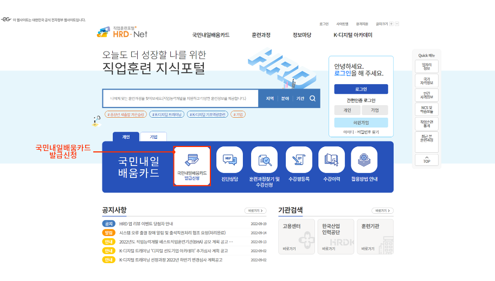Open the 활용방법 안내 icon
The height and width of the screenshot is (281, 495).
(364, 160)
